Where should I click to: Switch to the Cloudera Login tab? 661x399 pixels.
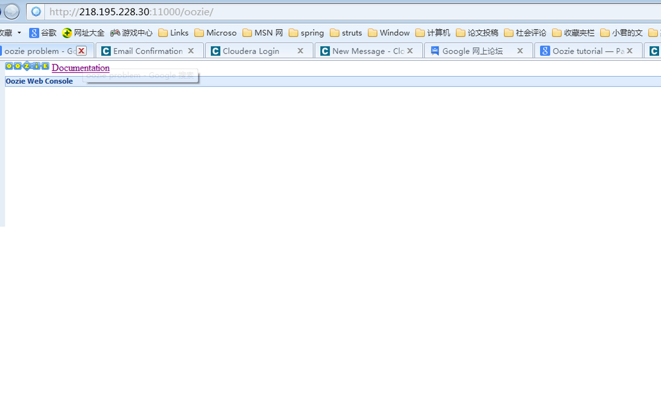pos(251,51)
